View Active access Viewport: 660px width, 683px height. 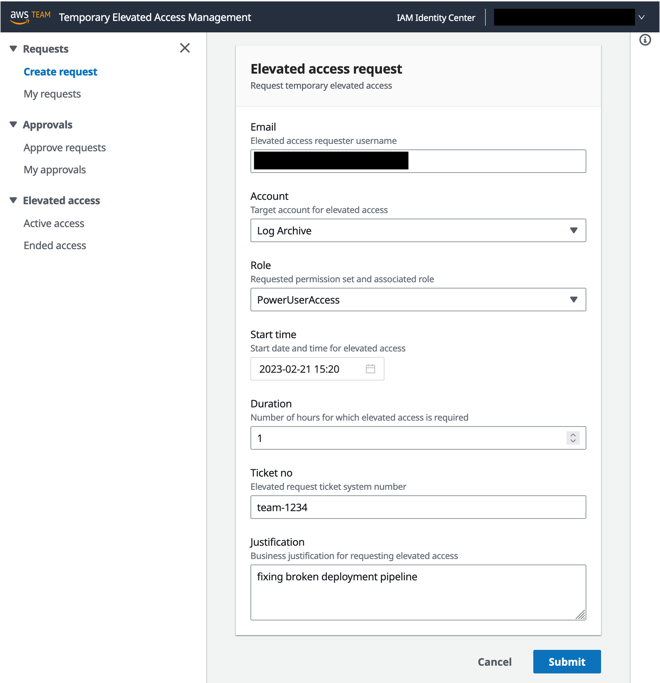pyautogui.click(x=54, y=223)
